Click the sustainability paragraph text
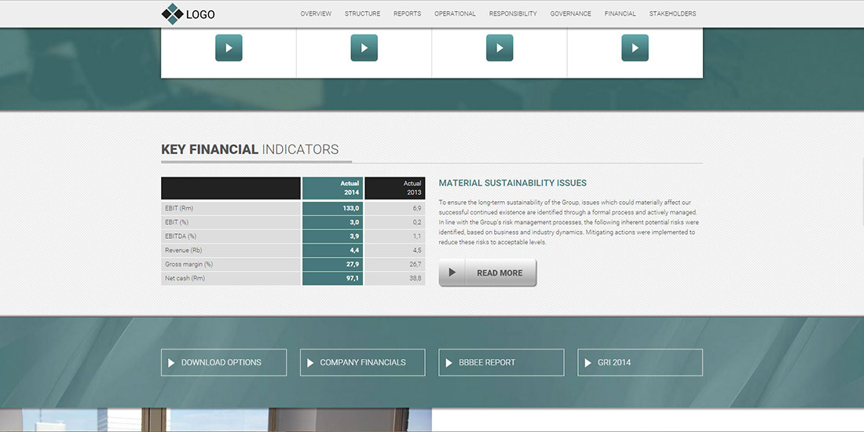The image size is (864, 432). (569, 222)
